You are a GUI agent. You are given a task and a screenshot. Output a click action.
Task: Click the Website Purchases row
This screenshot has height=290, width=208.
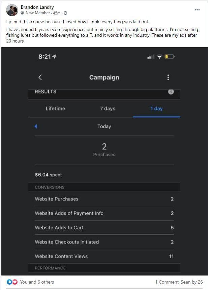pos(104,199)
